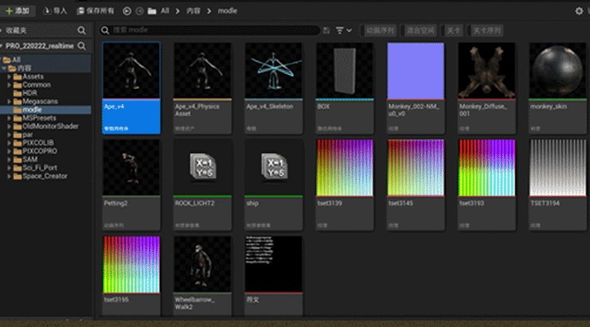
Task: Search within PRO_220222_realtime project tree
Action: point(82,46)
